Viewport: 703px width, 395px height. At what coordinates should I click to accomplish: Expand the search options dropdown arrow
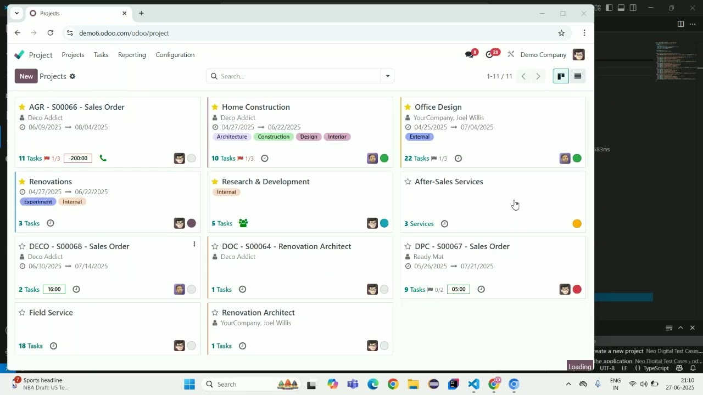[x=388, y=76]
